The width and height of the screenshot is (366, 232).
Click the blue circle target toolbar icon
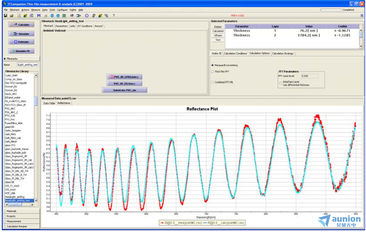[87, 16]
